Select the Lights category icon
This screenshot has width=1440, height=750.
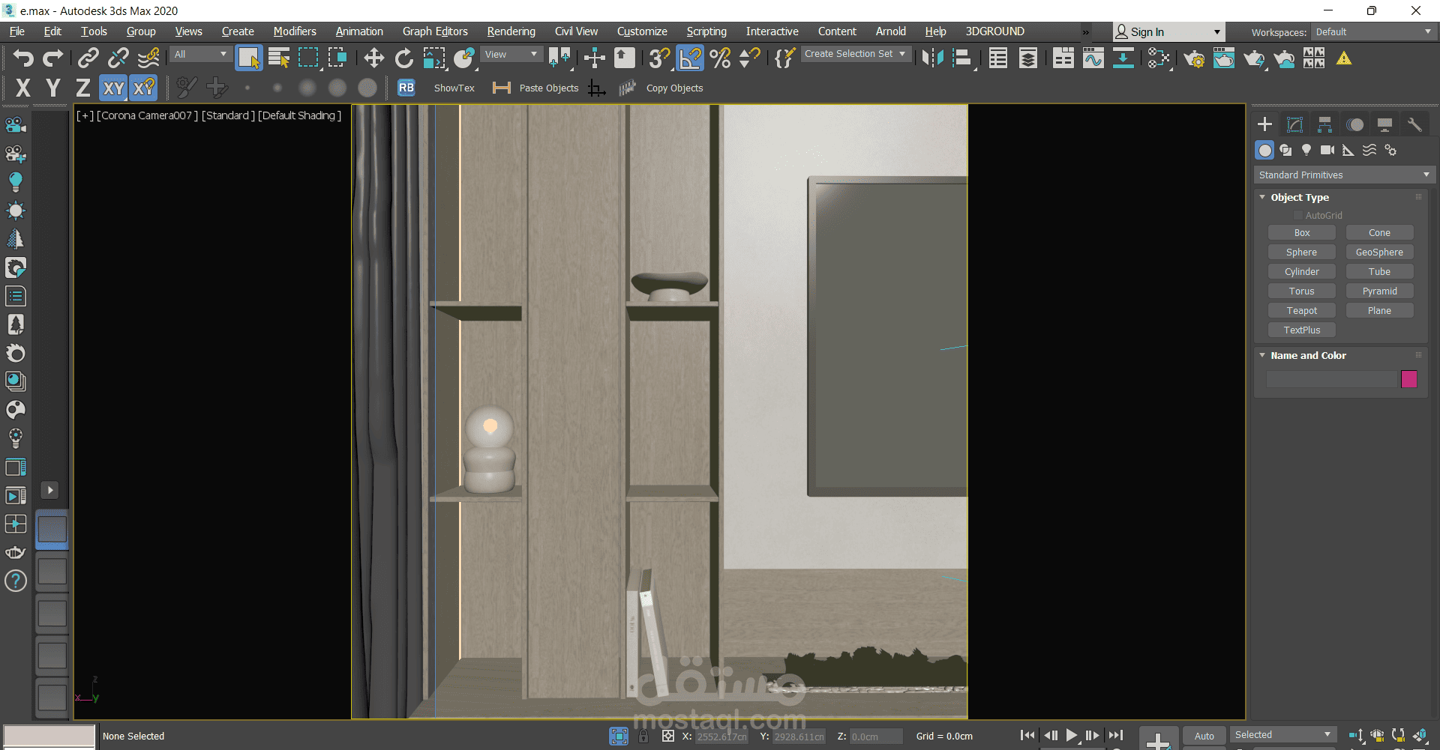pyautogui.click(x=1306, y=150)
